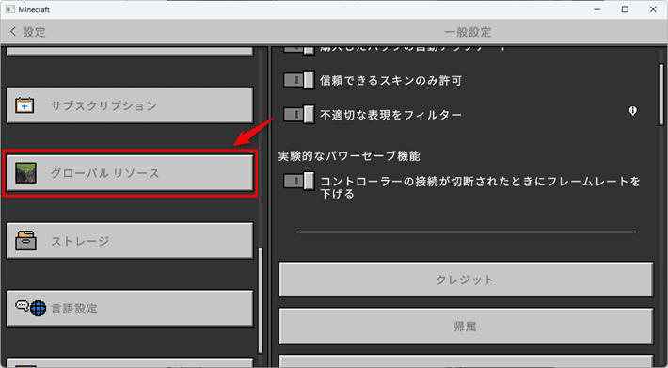The image size is (668, 368).
Task: Click the Minecraft app icon in title bar
Action: click(x=9, y=9)
